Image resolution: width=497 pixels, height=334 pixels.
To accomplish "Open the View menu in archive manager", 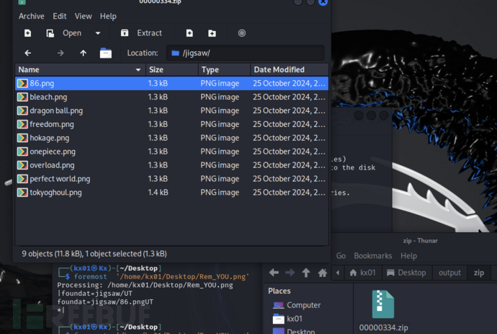I will 83,16.
